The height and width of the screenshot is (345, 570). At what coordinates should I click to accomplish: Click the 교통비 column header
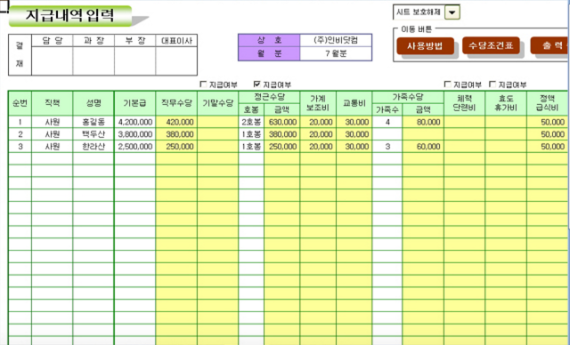(354, 103)
